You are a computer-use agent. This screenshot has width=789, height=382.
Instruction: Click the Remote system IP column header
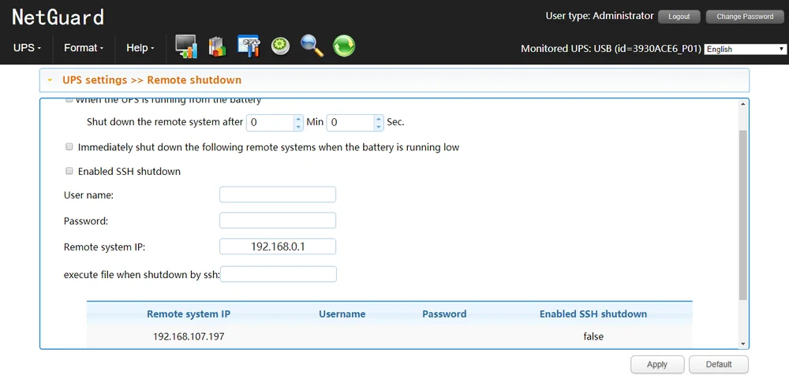click(189, 314)
